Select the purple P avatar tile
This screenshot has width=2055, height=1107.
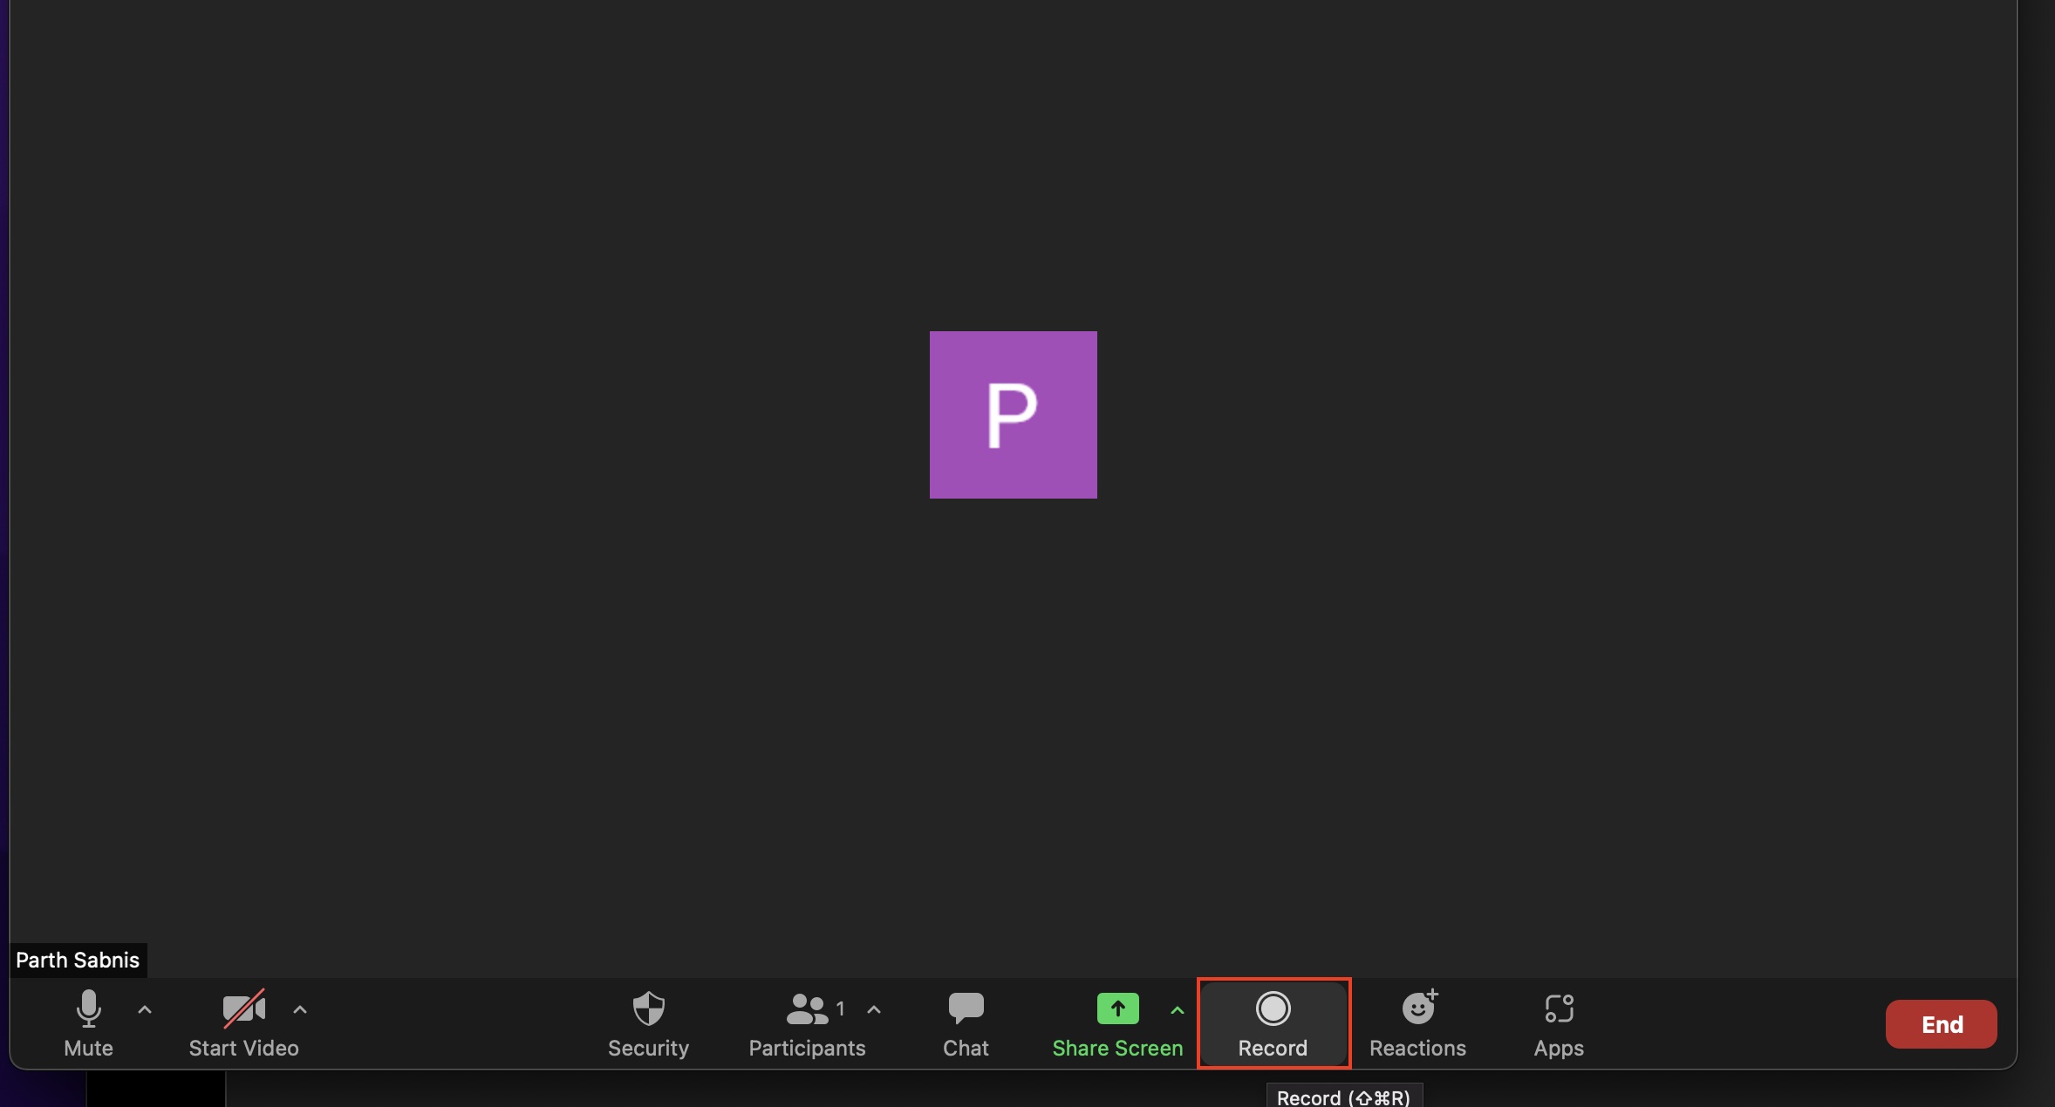(1014, 415)
